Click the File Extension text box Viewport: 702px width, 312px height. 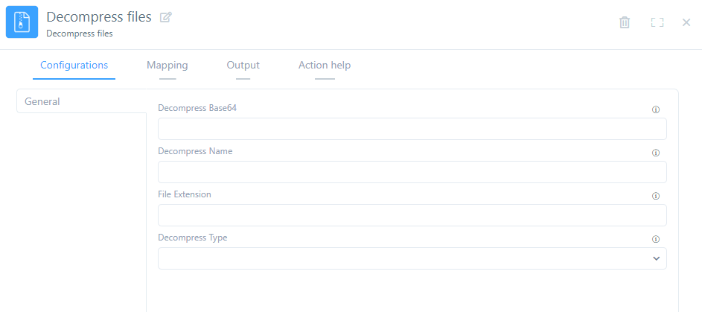tap(412, 215)
